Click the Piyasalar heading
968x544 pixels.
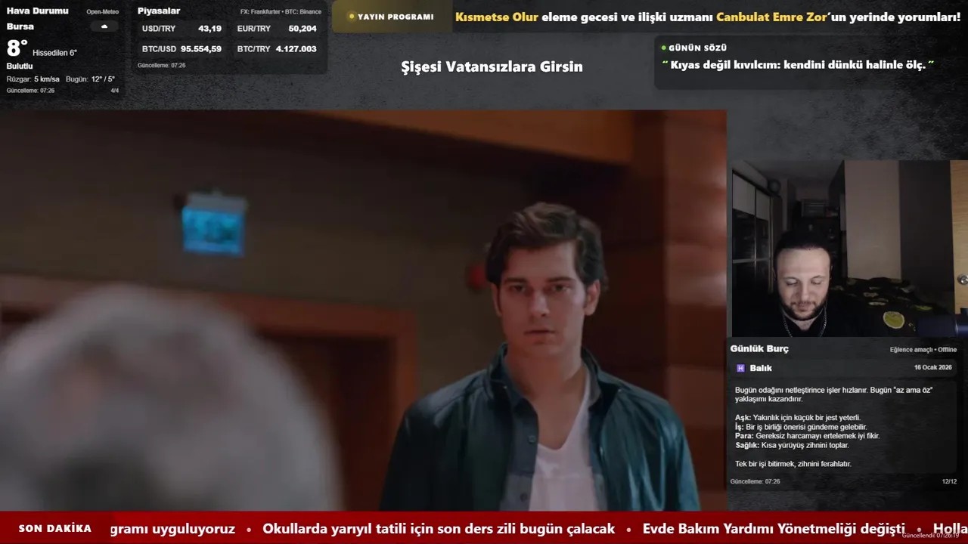[159, 11]
